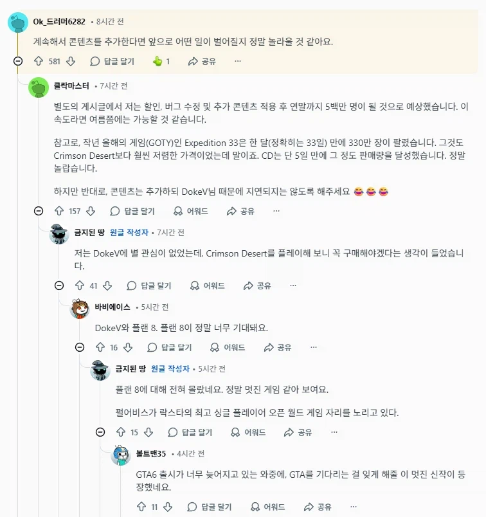Award 금지된 땅's first reply
Image resolution: width=486 pixels, height=517 pixels.
pos(207,285)
